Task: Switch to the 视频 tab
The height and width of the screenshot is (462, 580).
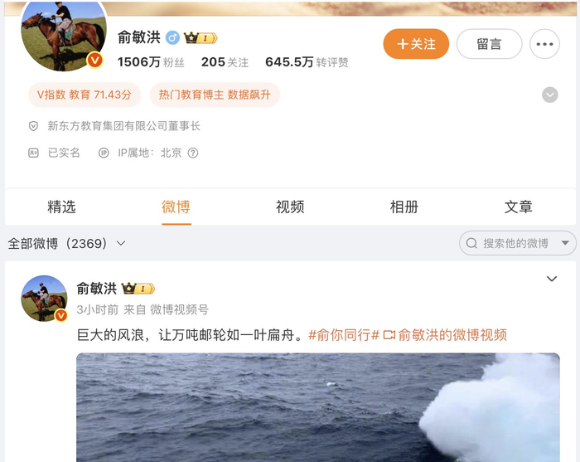Action: point(290,207)
